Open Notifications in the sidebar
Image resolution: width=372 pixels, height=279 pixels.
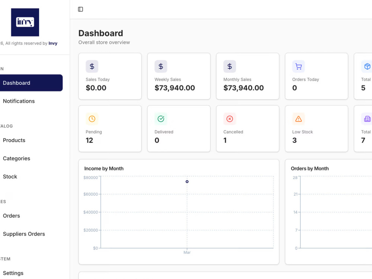click(x=19, y=101)
